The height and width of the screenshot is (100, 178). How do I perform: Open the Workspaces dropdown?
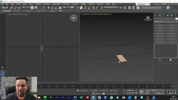point(169,4)
